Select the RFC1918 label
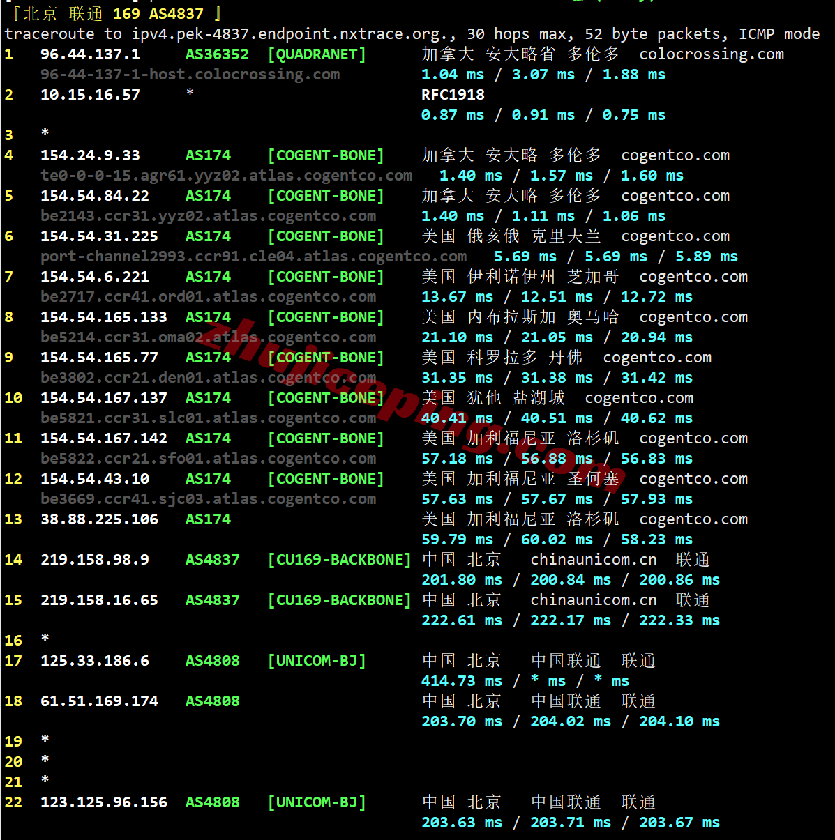The image size is (835, 840). (453, 95)
